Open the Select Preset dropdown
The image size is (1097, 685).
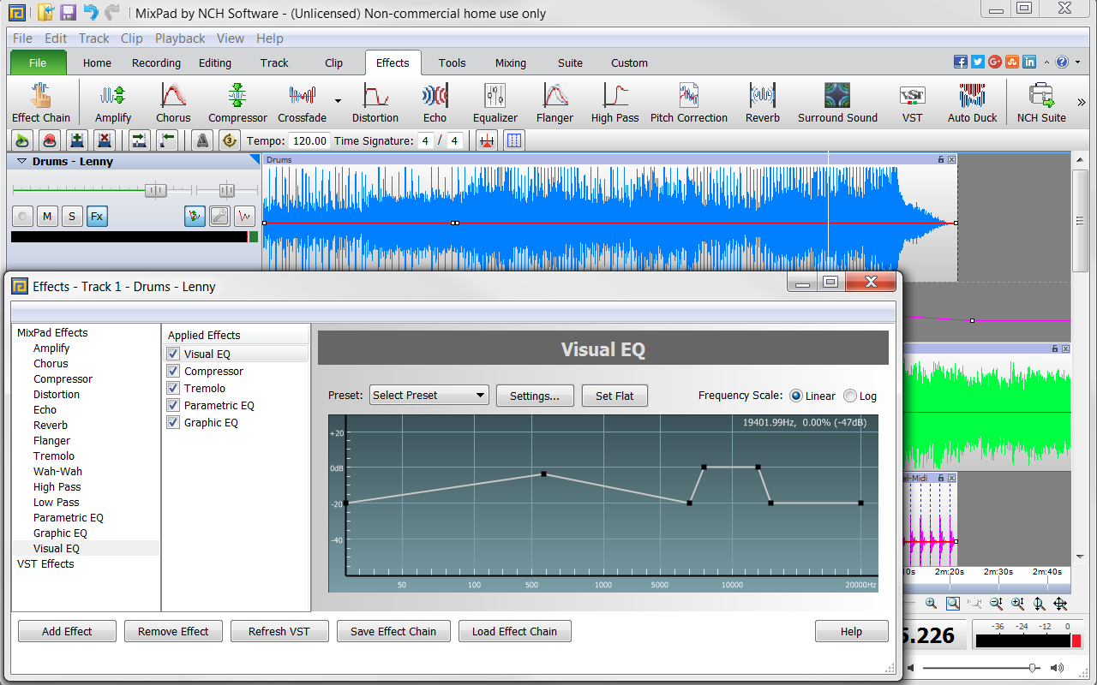(x=429, y=396)
